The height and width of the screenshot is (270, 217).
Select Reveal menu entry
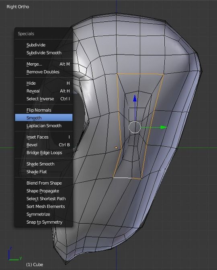44,91
